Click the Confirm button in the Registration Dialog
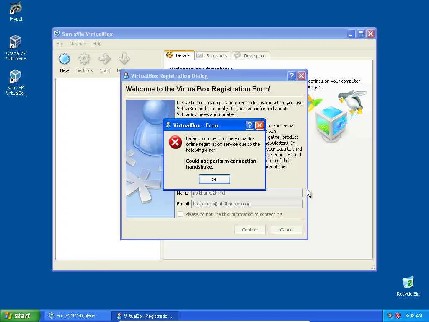The image size is (429, 322). click(x=250, y=230)
